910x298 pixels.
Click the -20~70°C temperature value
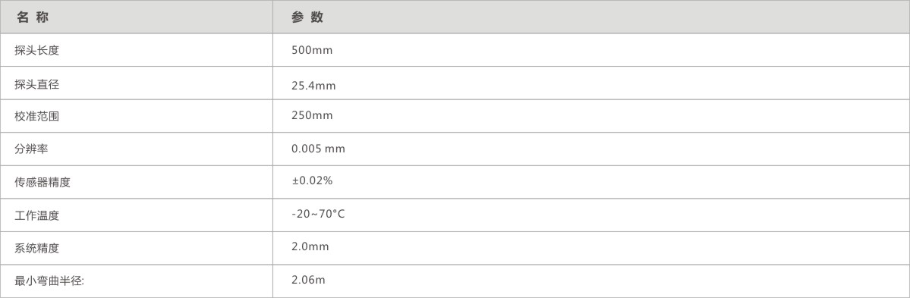[x=318, y=215]
